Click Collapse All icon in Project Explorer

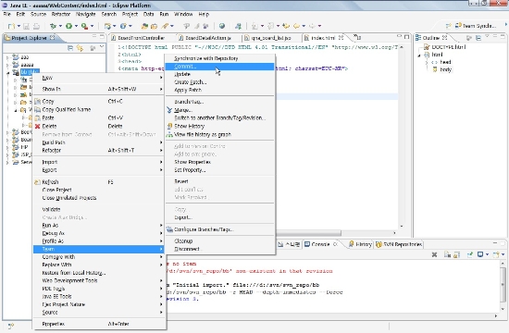tap(70, 48)
